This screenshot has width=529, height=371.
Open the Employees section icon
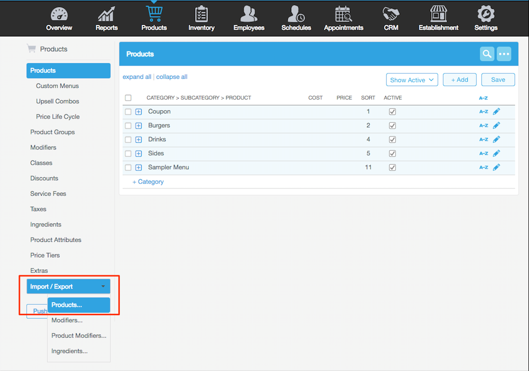tap(248, 15)
